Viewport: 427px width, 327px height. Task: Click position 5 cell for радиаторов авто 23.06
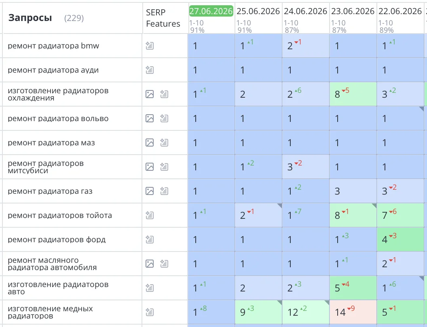point(353,288)
